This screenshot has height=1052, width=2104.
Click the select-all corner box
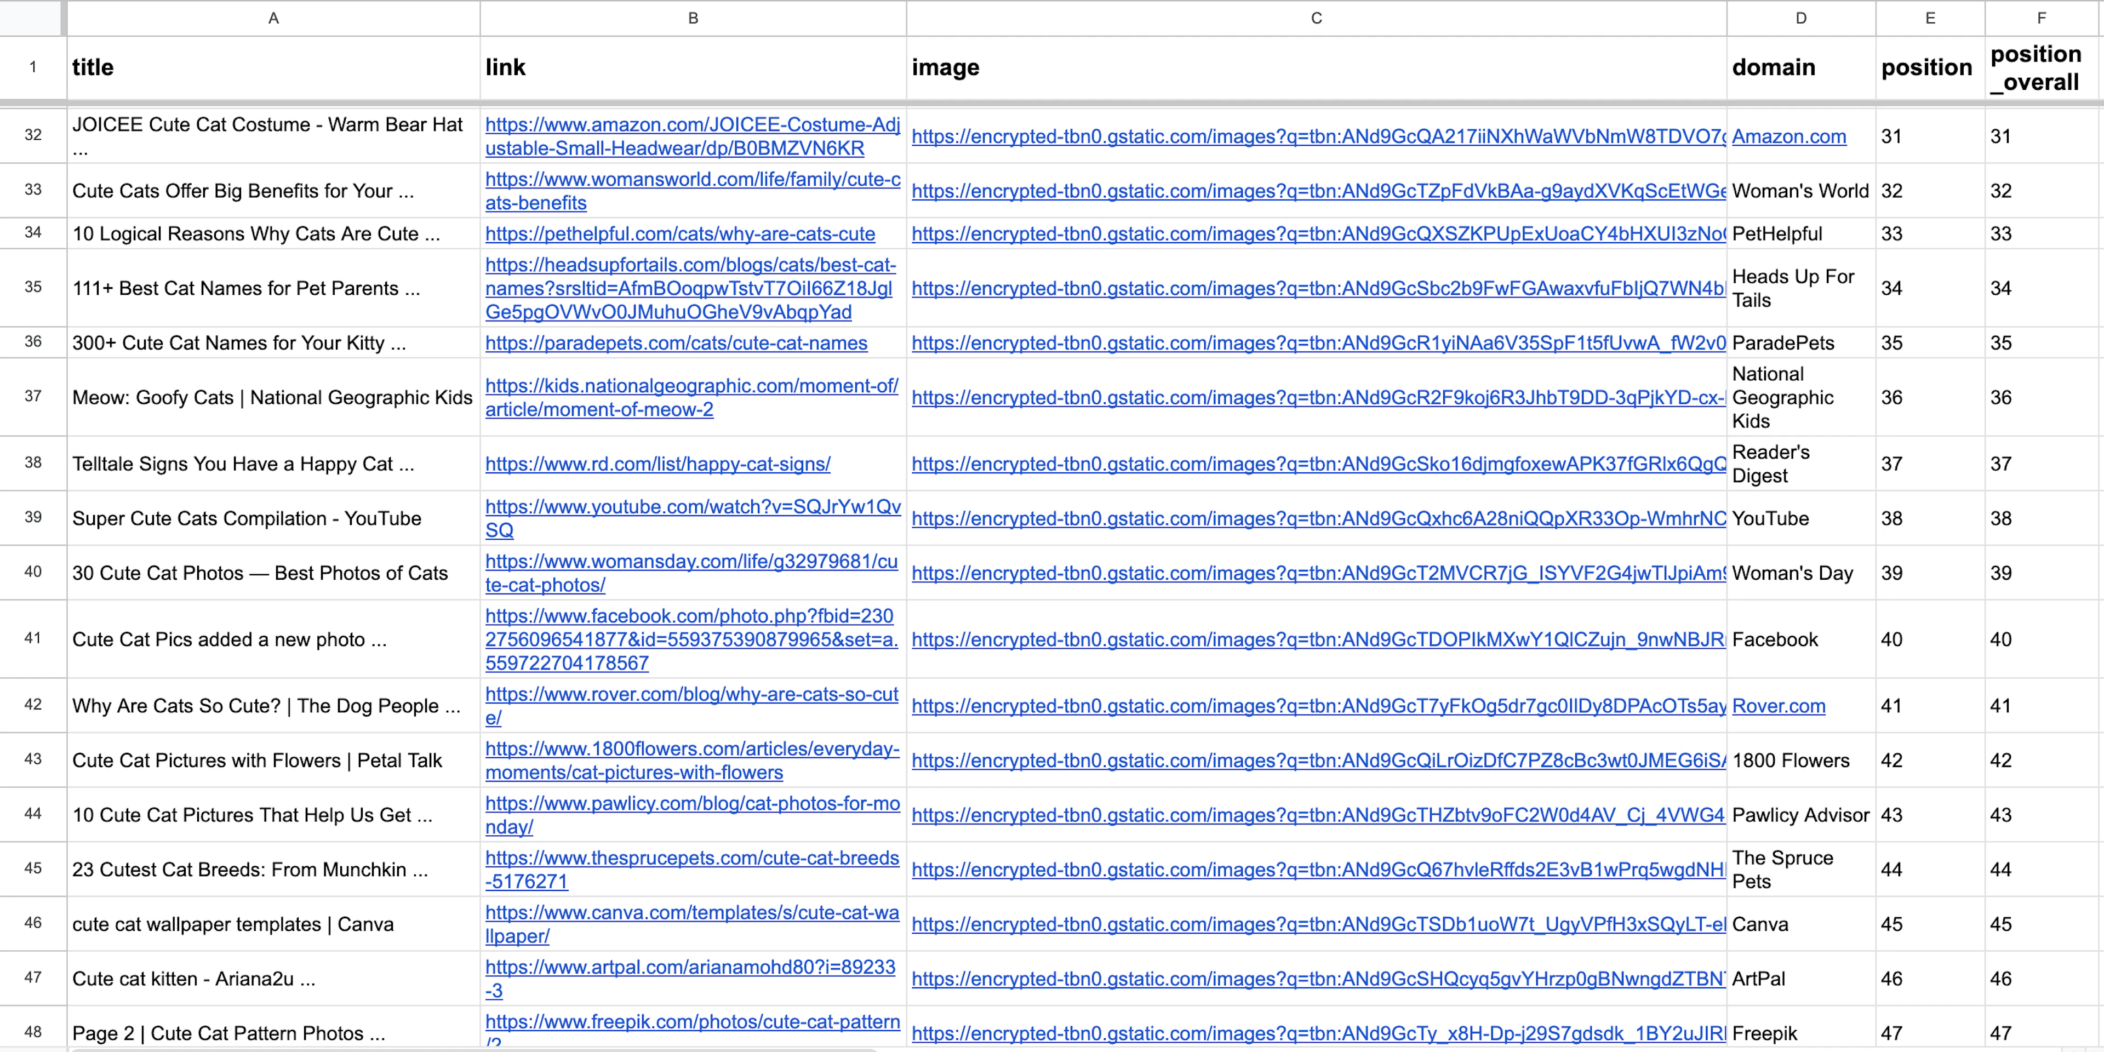[31, 18]
